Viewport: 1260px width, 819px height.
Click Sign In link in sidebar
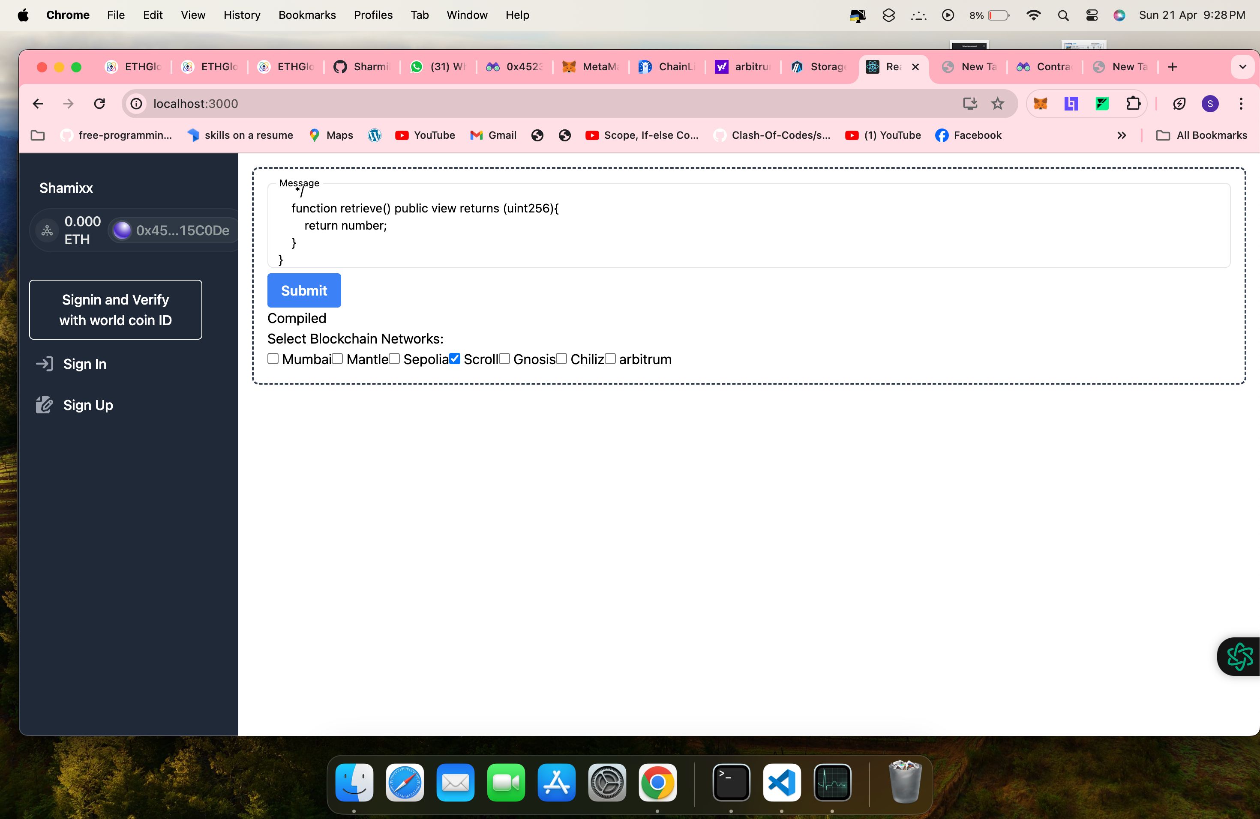(84, 363)
